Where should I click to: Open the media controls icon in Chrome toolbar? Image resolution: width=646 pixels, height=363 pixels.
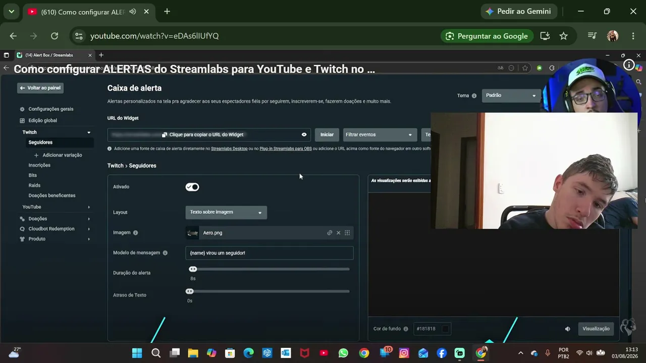(x=593, y=36)
